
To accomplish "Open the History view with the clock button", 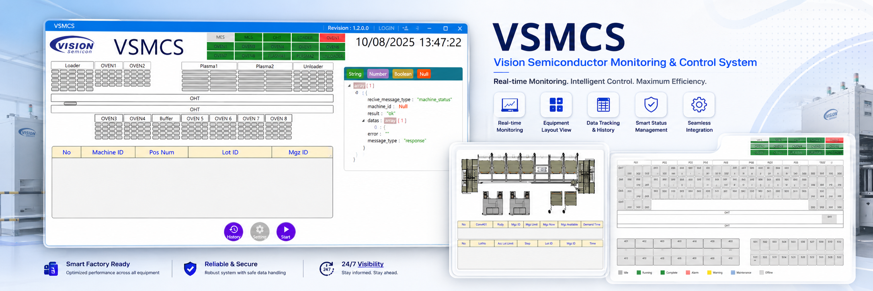I will [x=234, y=232].
